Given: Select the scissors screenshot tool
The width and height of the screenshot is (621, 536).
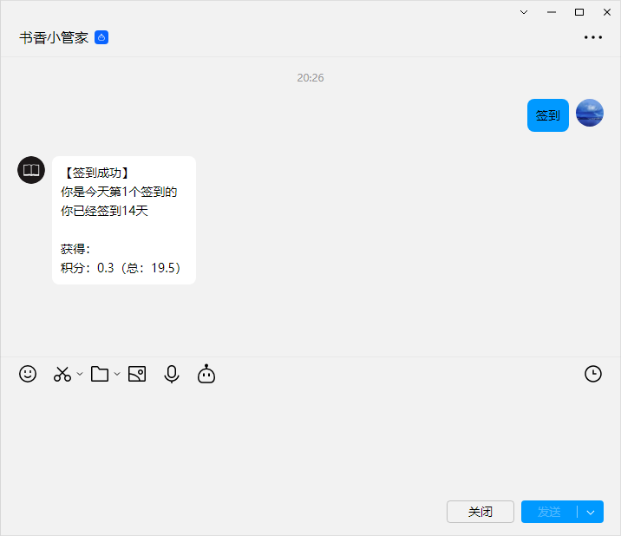Looking at the screenshot, I should pos(62,374).
